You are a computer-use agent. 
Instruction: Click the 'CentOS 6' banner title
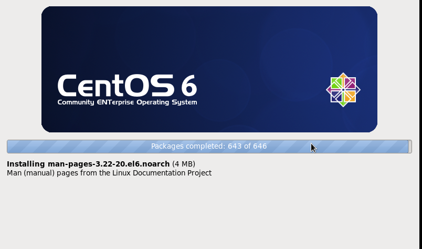[128, 86]
